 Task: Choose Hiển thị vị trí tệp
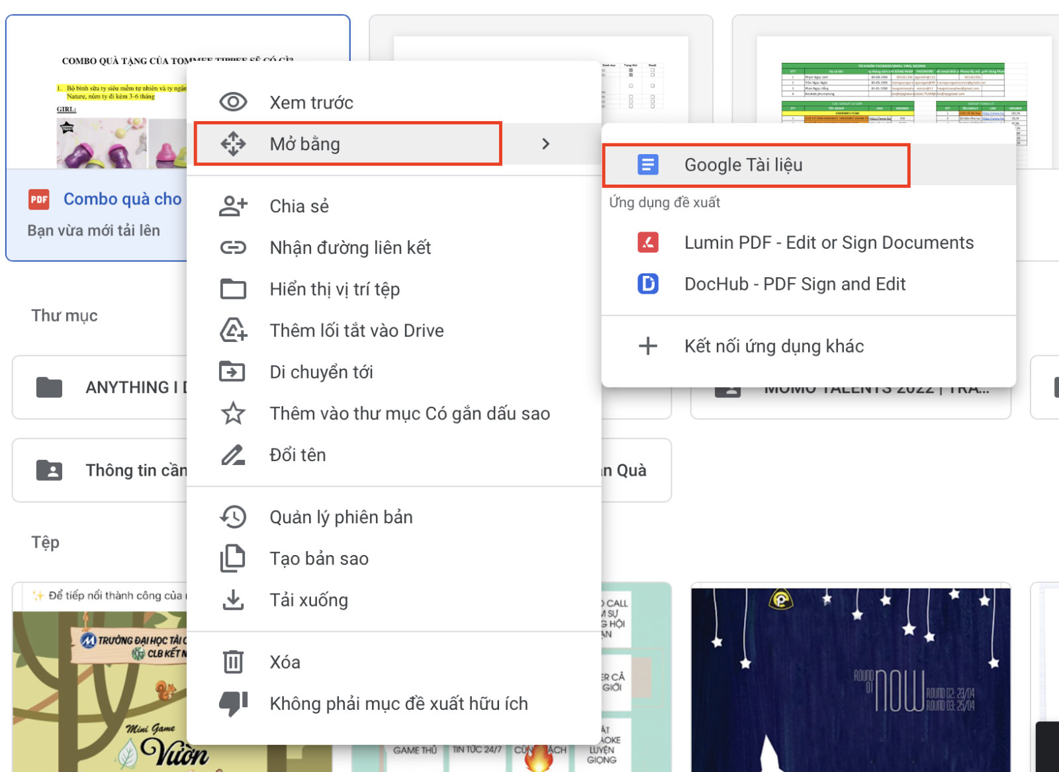394,289
